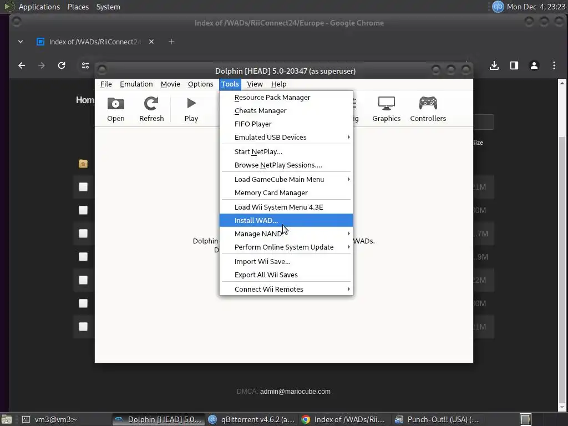The image size is (568, 426).
Task: Switch to Chrome Index of /WADs taskbar button
Action: pyautogui.click(x=344, y=419)
